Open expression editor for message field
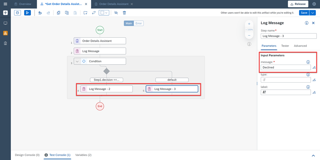 (314, 68)
